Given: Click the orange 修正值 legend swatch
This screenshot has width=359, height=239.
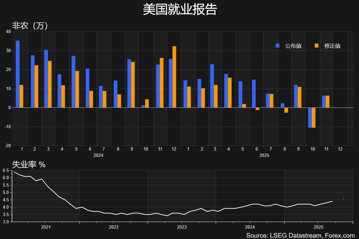Looking at the screenshot, I should click(317, 46).
